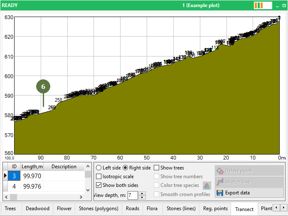Switch to the Deadwood tab

[37, 209]
